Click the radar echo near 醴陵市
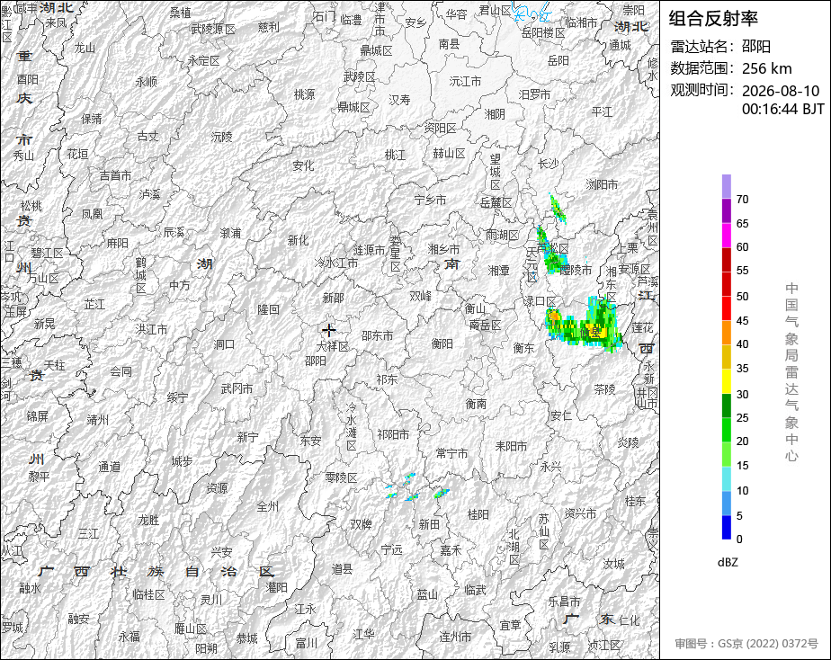Image resolution: width=831 pixels, height=660 pixels. (x=552, y=252)
